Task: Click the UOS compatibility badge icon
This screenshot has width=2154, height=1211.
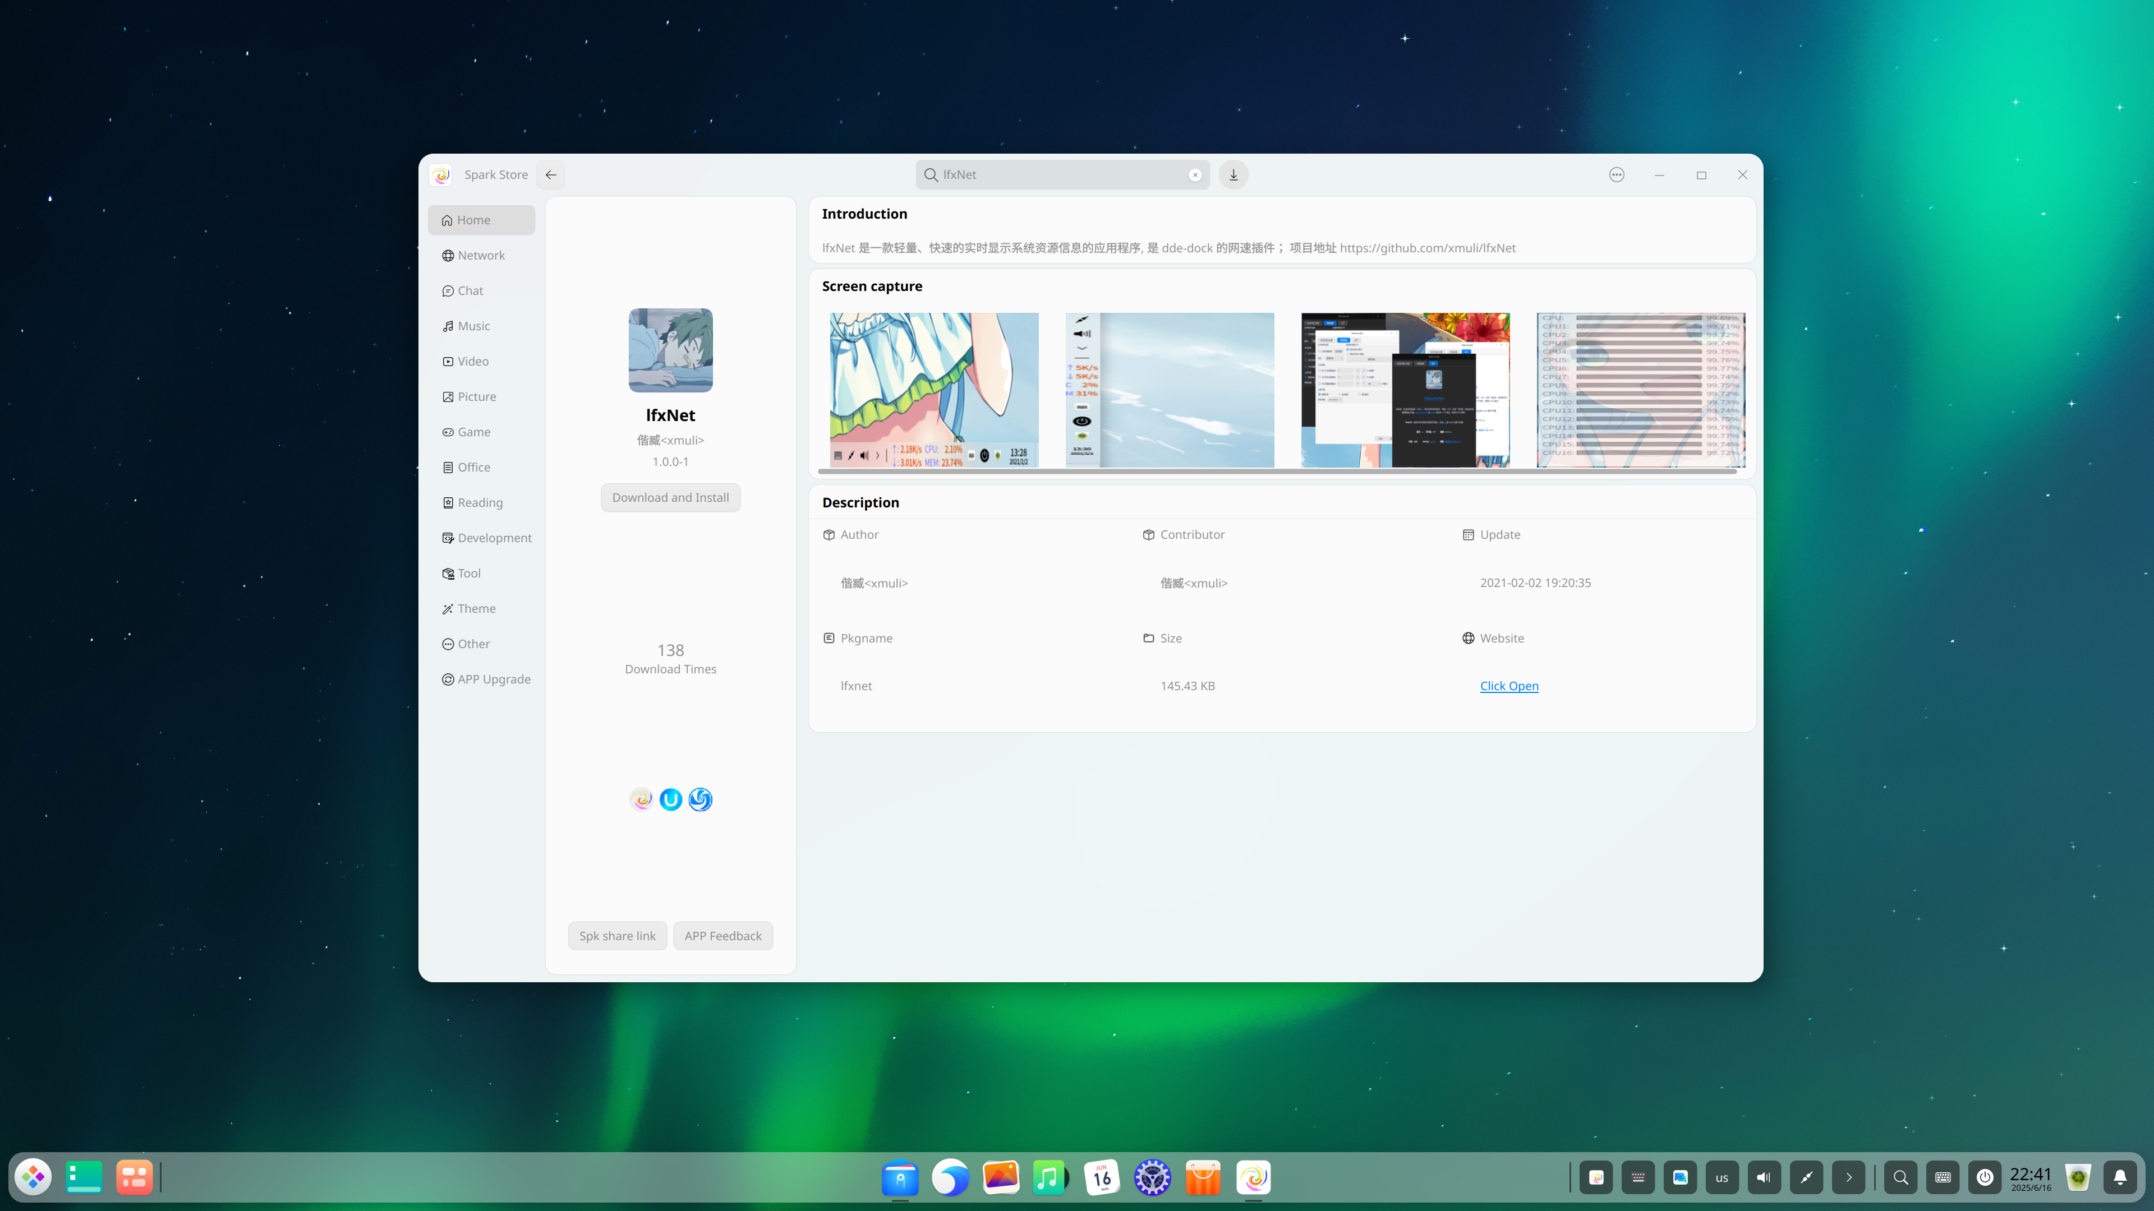Action: (671, 799)
